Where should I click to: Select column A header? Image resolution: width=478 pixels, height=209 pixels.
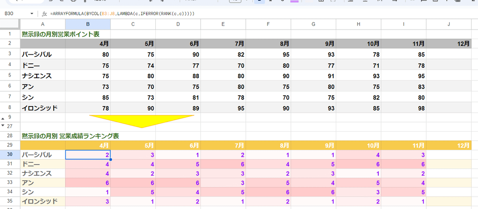43,24
